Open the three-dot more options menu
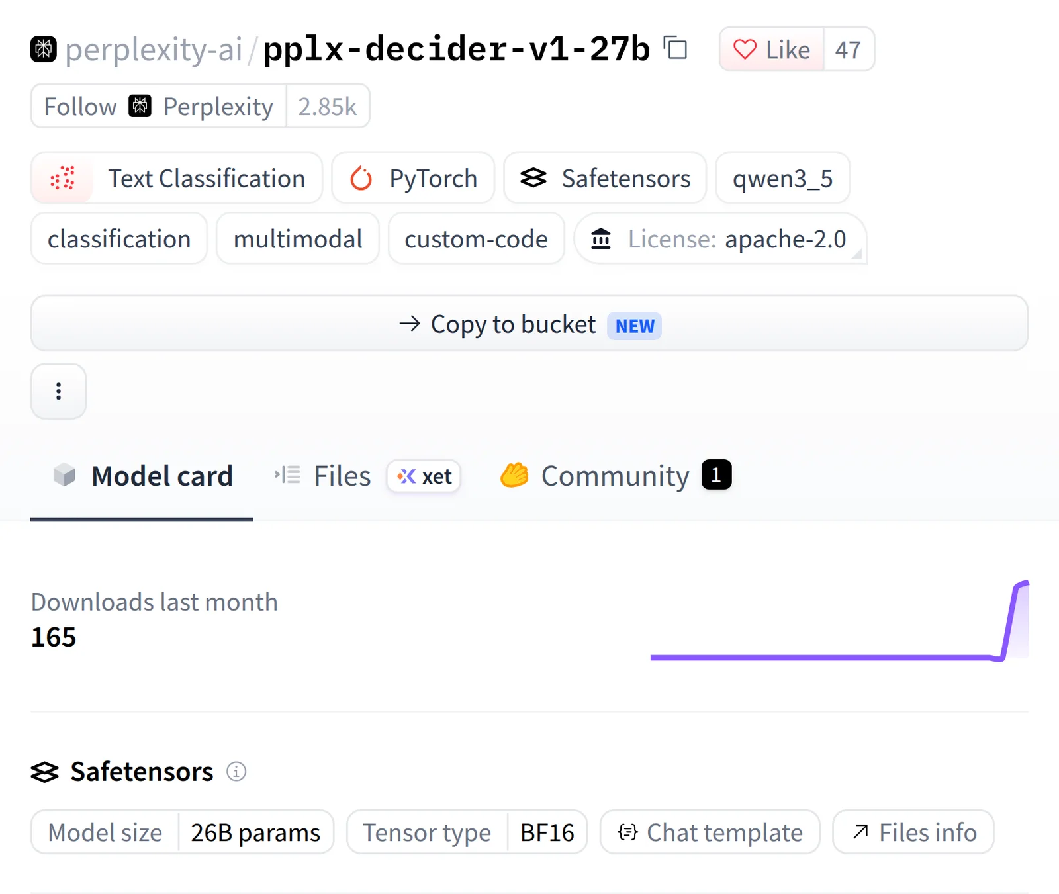 pos(59,391)
